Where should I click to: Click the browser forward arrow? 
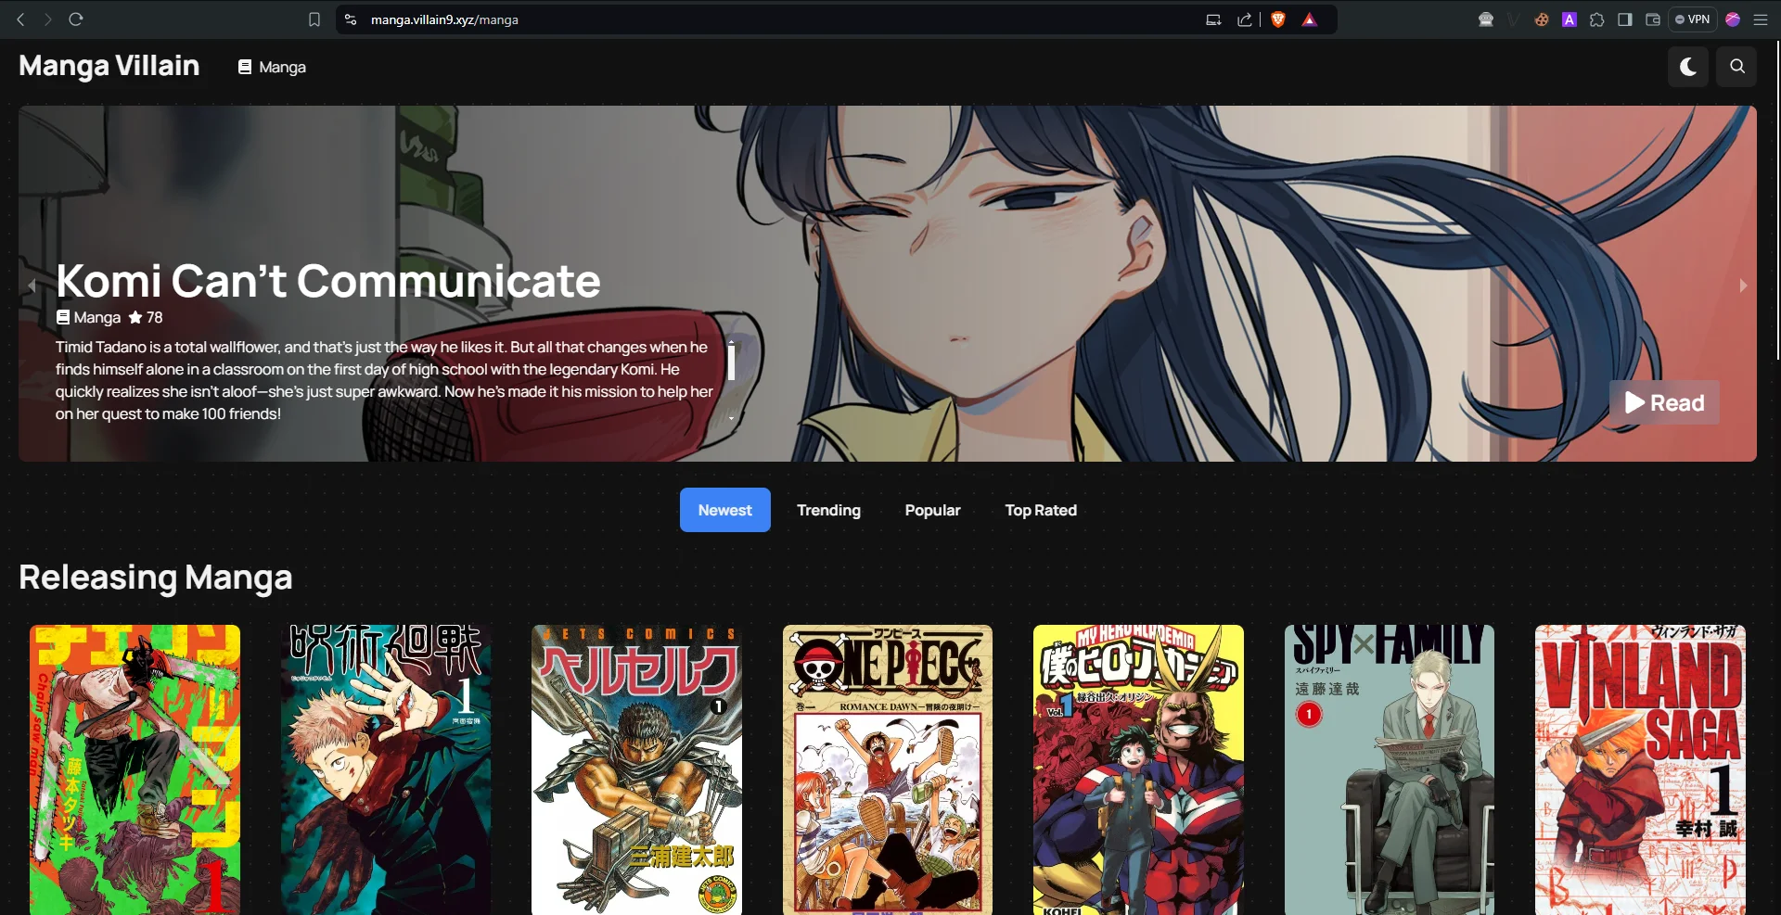click(47, 19)
